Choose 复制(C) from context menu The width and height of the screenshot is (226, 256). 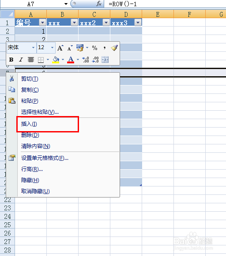(x=63, y=90)
